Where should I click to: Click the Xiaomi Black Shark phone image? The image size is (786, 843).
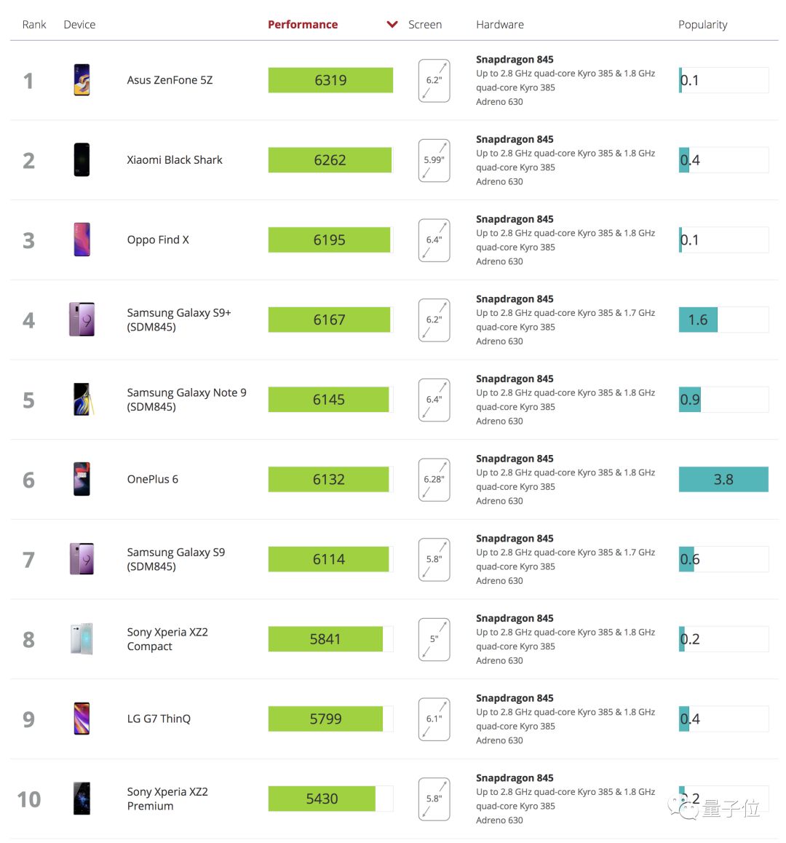pyautogui.click(x=82, y=160)
